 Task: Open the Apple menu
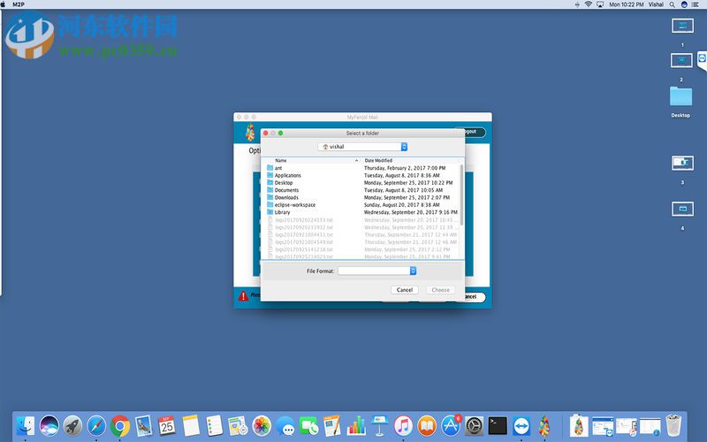click(x=4, y=4)
